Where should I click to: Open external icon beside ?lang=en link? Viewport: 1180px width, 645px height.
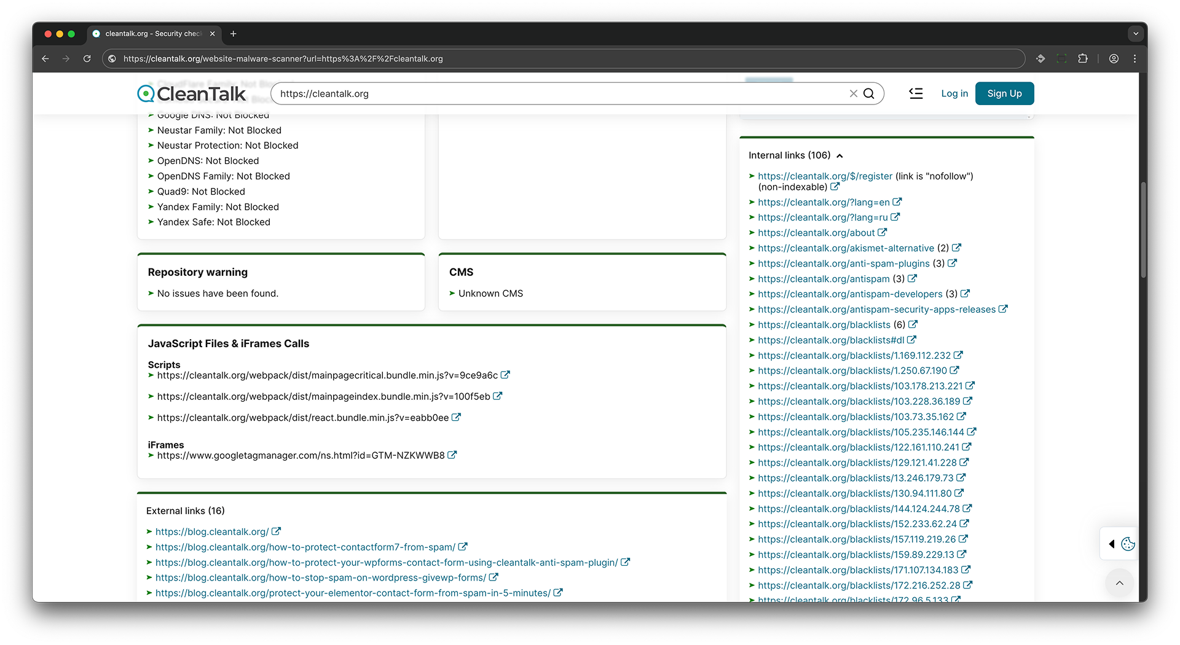pyautogui.click(x=897, y=201)
